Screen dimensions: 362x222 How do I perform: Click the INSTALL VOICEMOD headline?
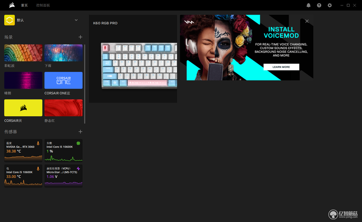281,32
